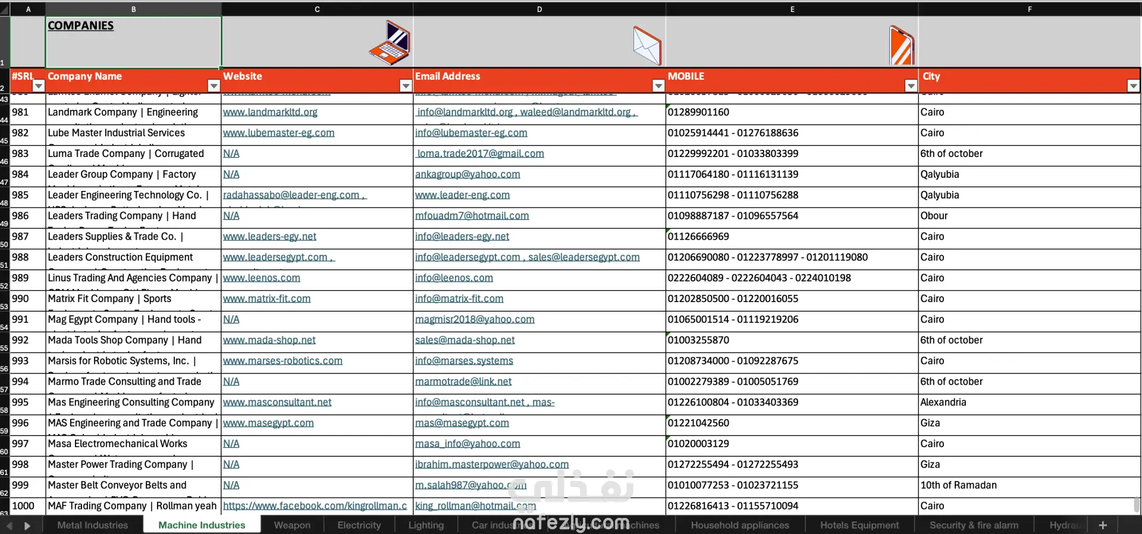
Task: Select the Machine Industries sheet tab
Action: pos(202,525)
